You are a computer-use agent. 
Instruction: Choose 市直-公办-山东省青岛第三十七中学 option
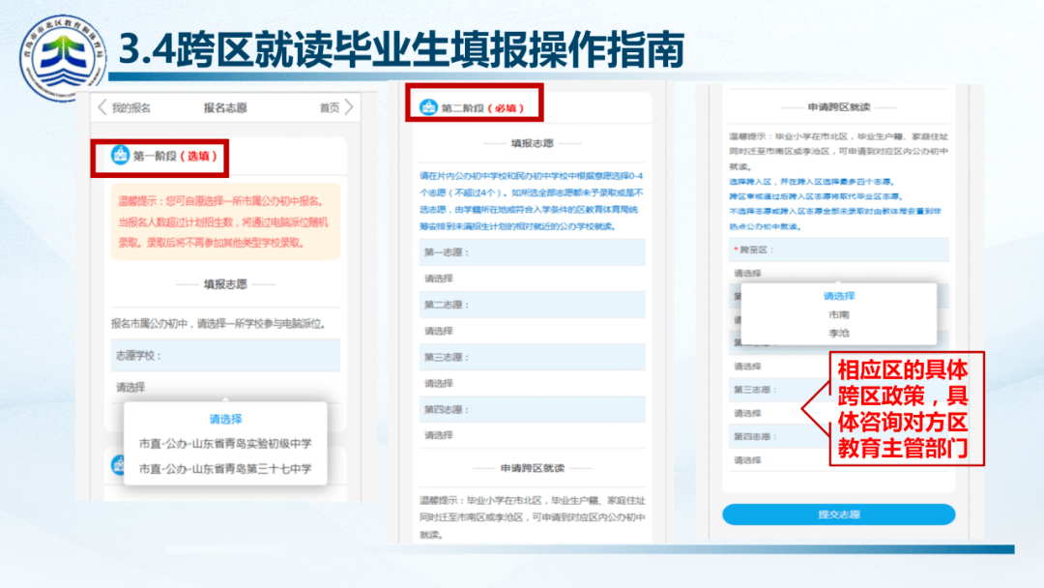[224, 469]
